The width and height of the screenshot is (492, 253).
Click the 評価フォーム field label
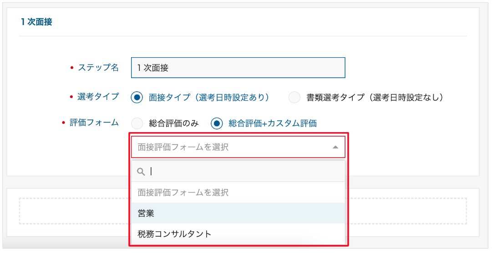94,123
